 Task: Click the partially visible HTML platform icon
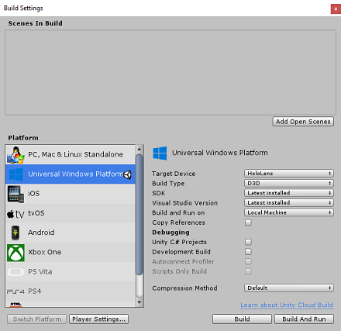15,305
